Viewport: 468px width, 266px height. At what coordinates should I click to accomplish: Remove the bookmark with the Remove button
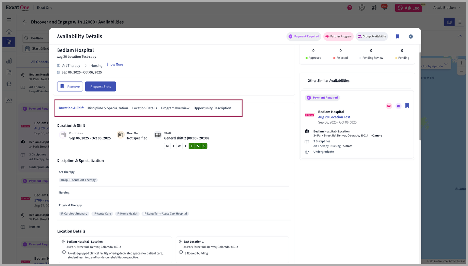tap(70, 87)
